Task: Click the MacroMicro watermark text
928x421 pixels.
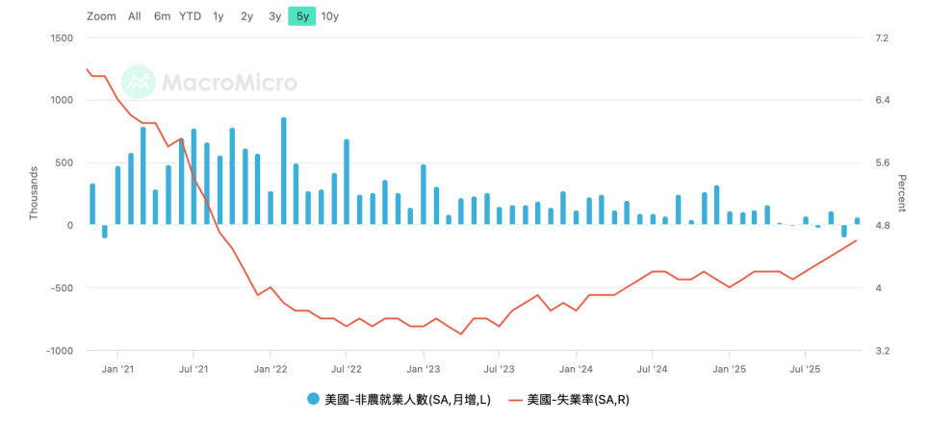Action: 229,83
